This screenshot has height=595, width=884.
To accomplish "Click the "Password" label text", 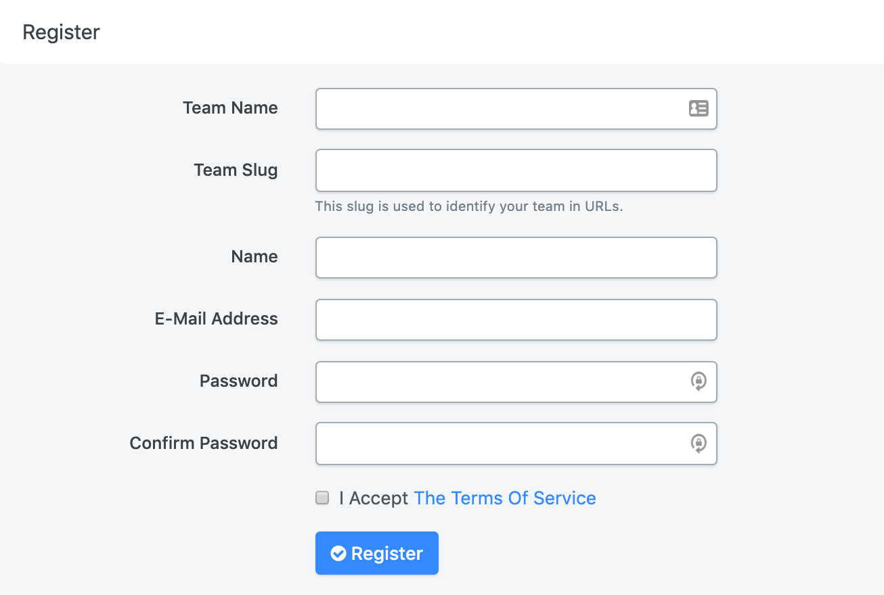I will (238, 381).
